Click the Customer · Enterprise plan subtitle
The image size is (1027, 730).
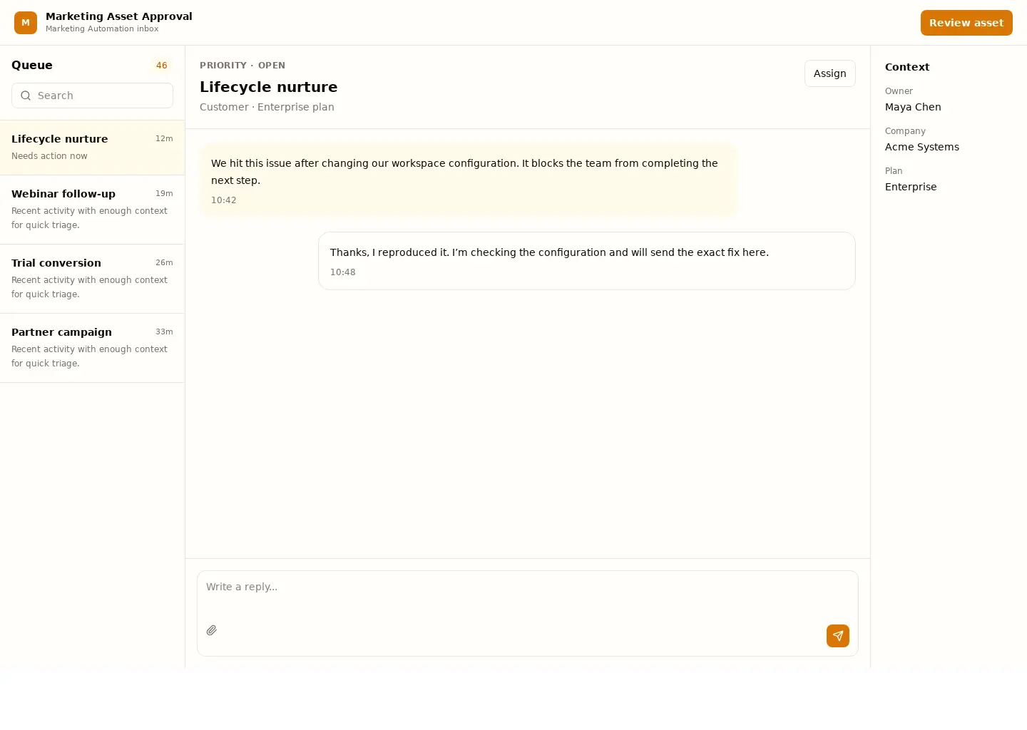pos(267,107)
